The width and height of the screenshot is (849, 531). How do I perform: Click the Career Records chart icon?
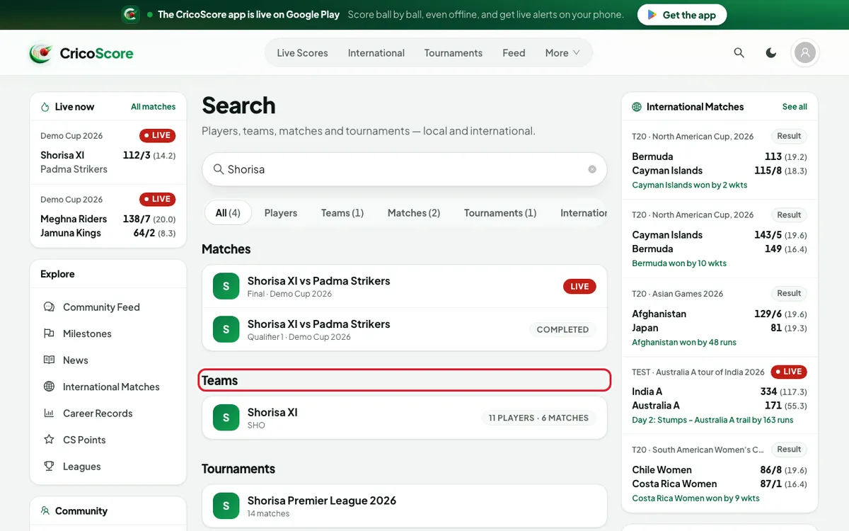(49, 413)
